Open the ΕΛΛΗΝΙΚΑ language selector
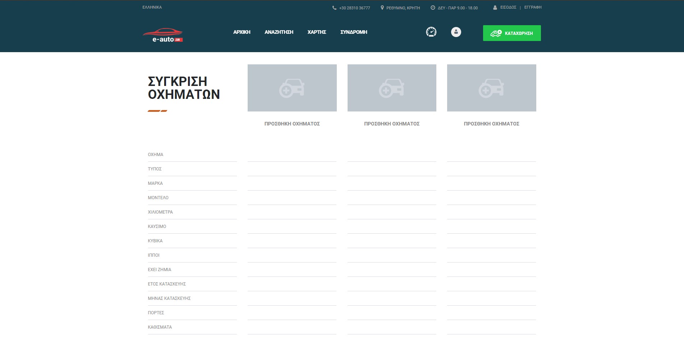The width and height of the screenshot is (684, 338). tap(152, 7)
